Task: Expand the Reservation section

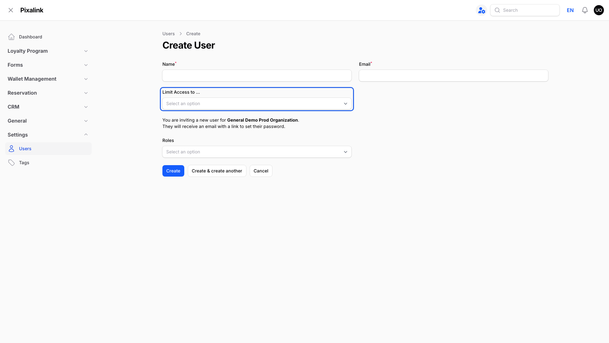Action: pos(48,93)
